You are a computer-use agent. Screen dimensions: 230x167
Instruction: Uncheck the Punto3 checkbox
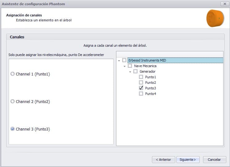pyautogui.click(x=141, y=88)
